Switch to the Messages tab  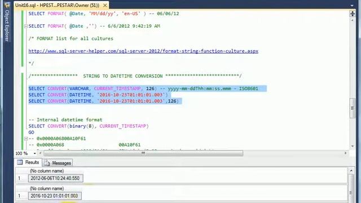(58, 163)
